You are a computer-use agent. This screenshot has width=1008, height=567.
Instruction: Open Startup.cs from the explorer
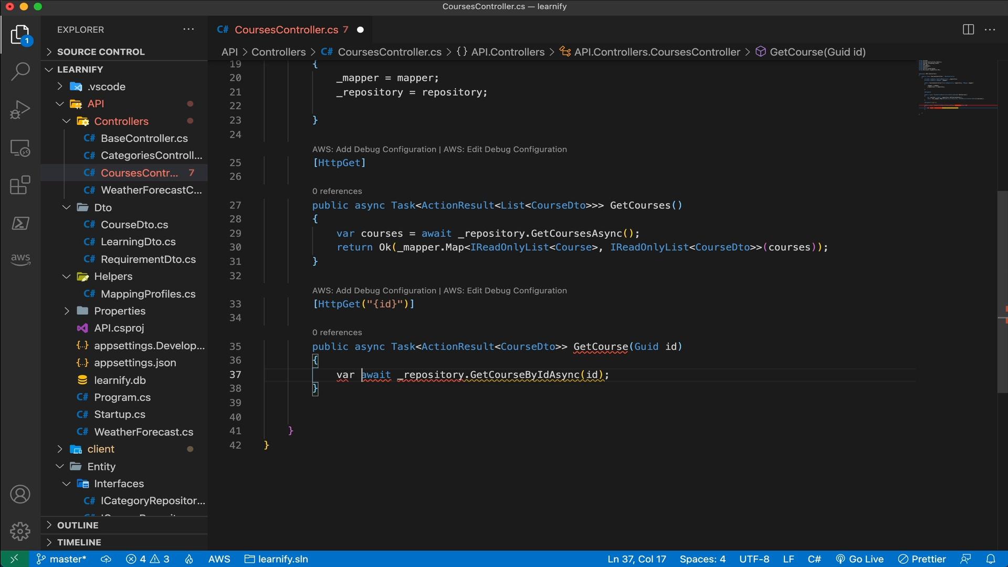(119, 415)
